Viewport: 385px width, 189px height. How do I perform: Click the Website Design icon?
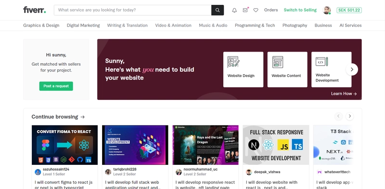233,62
